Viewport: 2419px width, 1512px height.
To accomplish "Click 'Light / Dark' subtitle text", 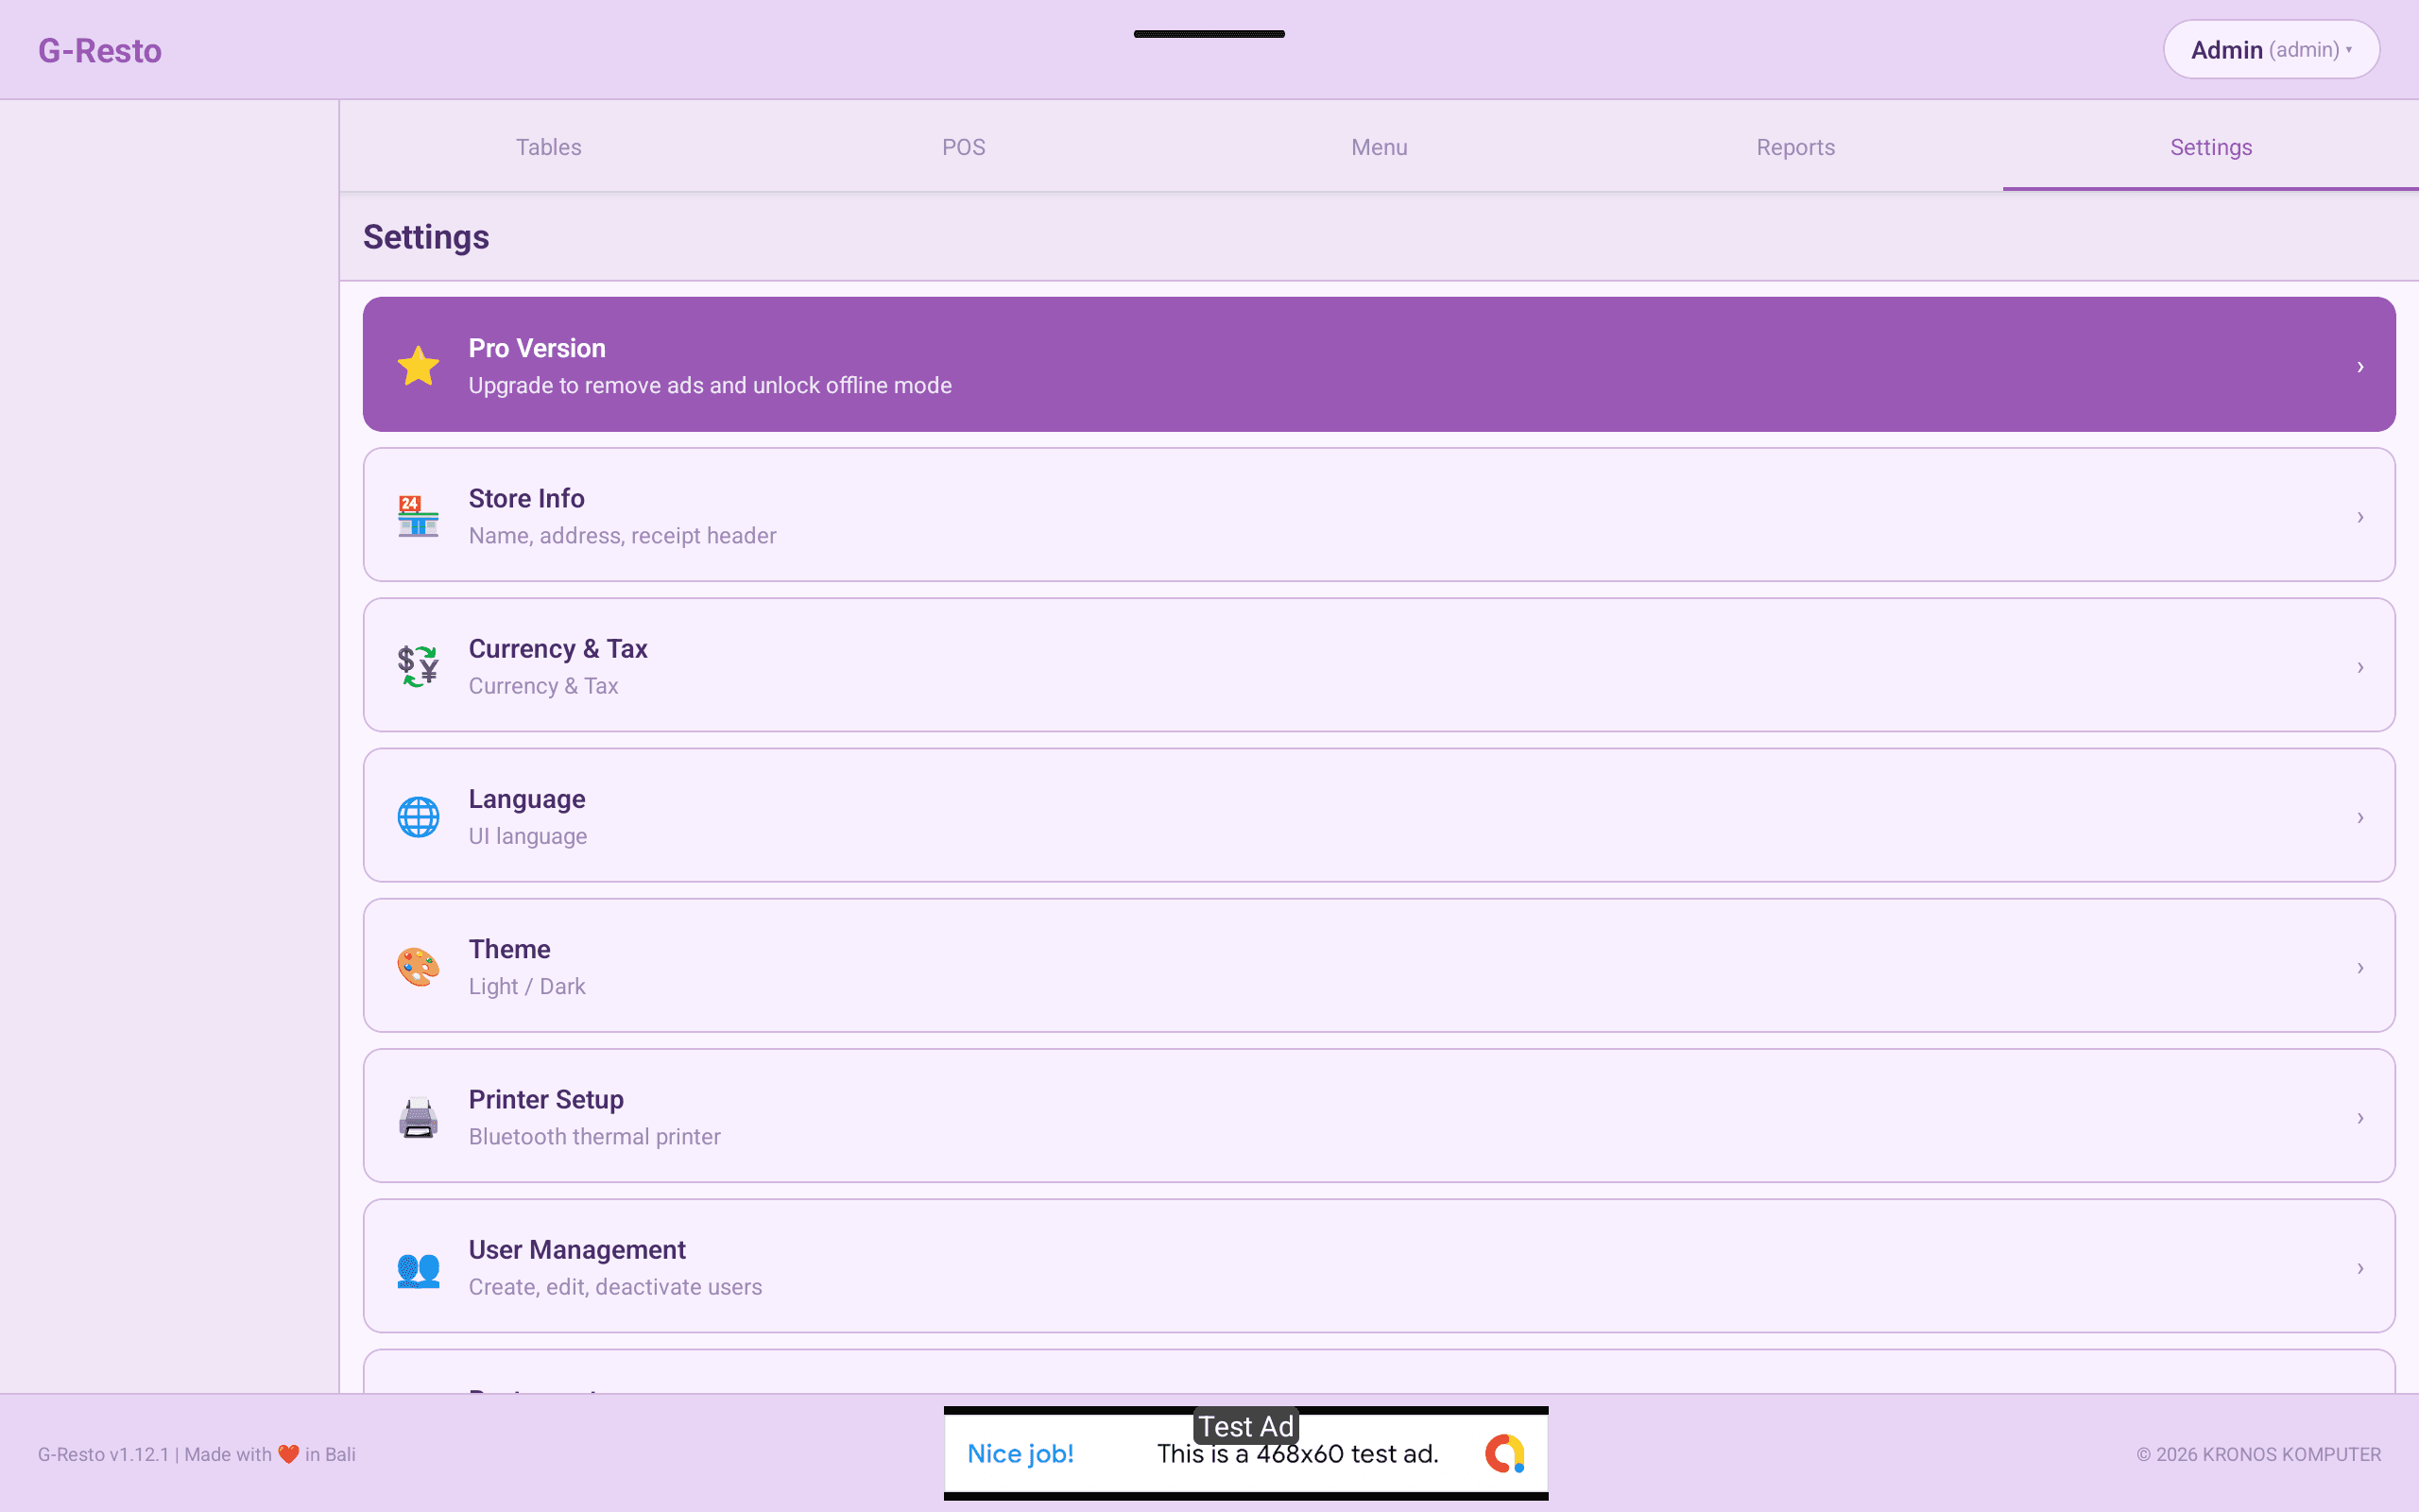I will (x=526, y=986).
